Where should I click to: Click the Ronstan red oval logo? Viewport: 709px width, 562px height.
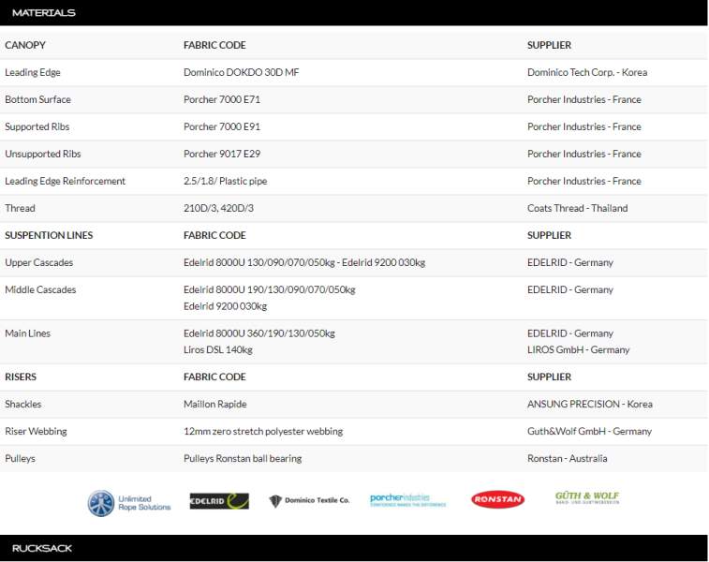[x=498, y=499]
